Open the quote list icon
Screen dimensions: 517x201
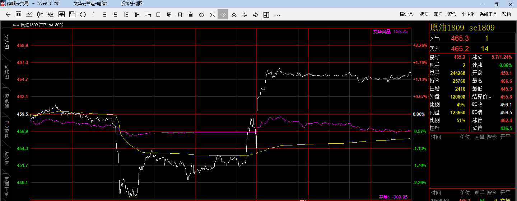pos(19,15)
